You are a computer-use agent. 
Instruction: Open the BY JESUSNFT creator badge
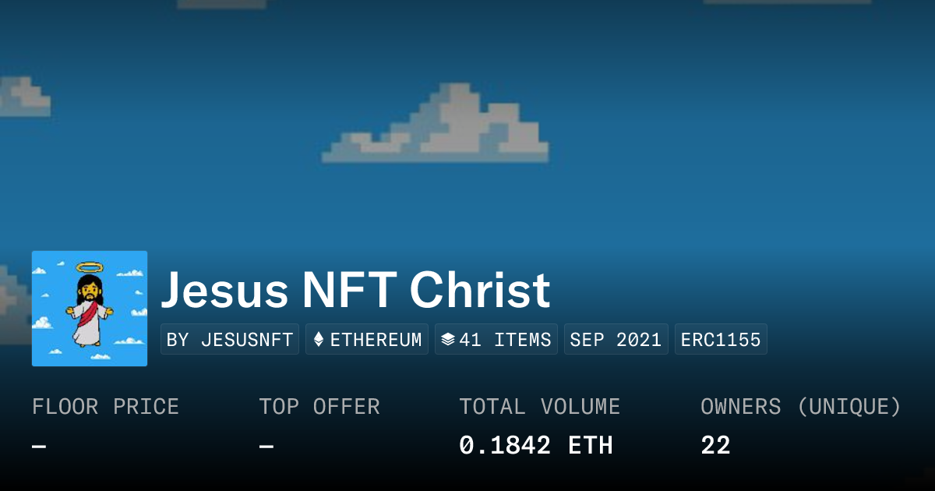point(230,340)
